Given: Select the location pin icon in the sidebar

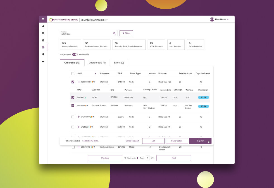Looking at the screenshot, I should [x=43, y=54].
